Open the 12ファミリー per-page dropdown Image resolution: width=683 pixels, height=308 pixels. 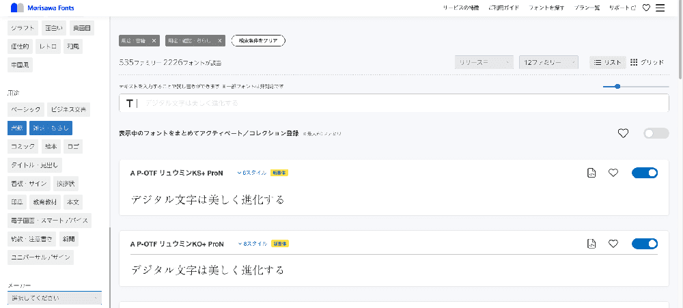coord(548,62)
